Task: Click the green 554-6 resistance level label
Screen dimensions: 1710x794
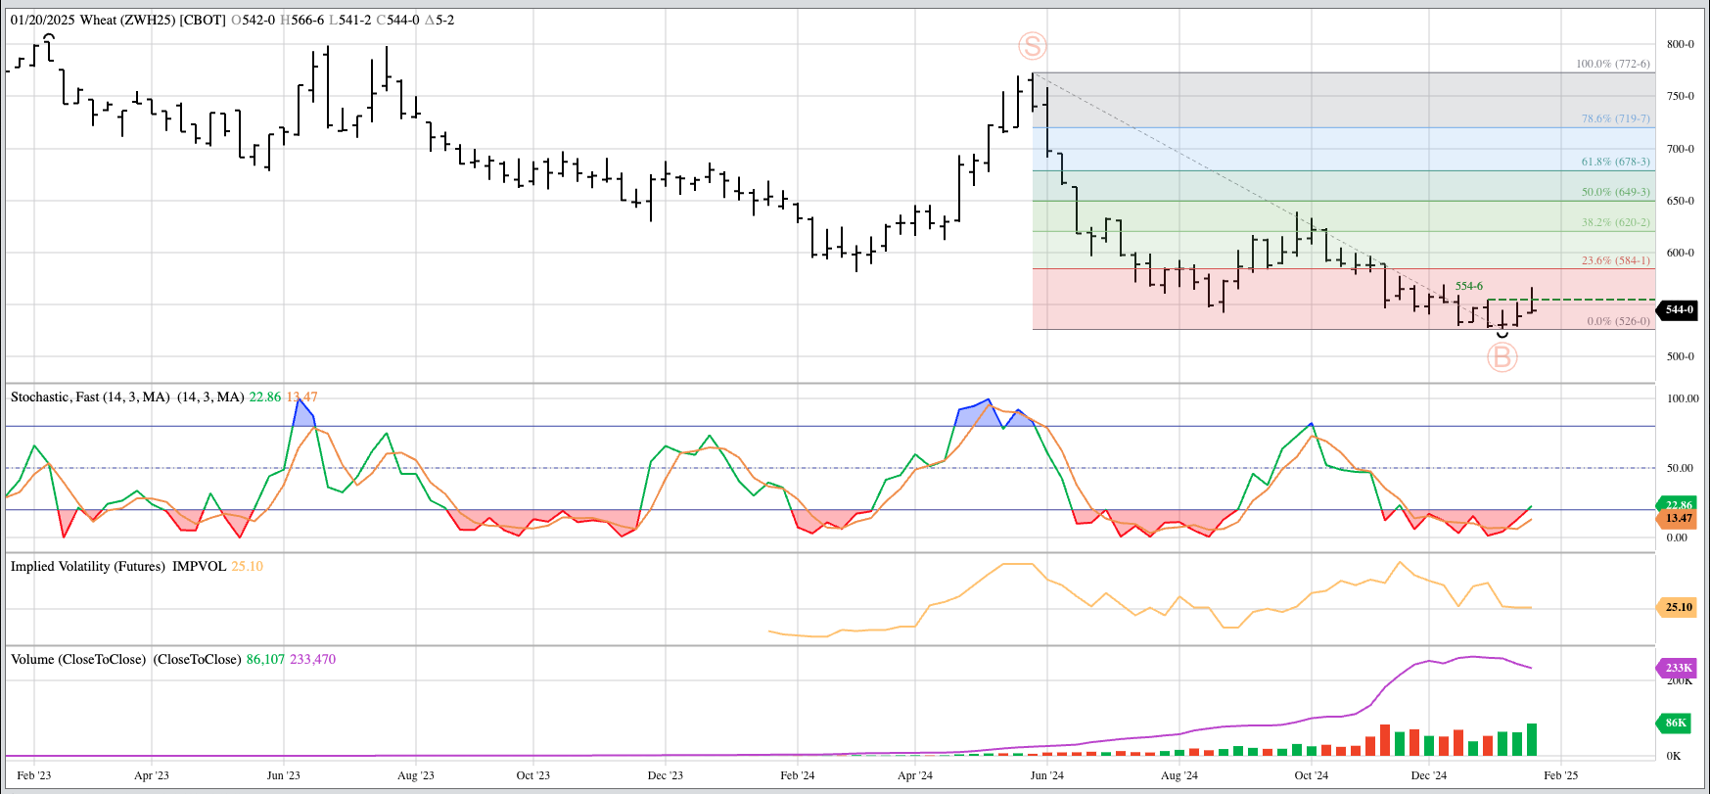Action: (1468, 286)
